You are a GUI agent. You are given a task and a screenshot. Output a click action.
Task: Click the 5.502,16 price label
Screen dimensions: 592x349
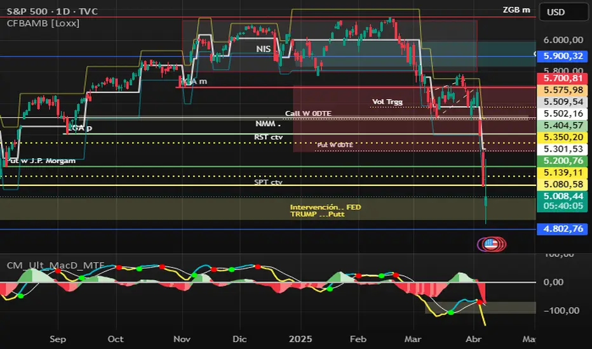click(563, 114)
